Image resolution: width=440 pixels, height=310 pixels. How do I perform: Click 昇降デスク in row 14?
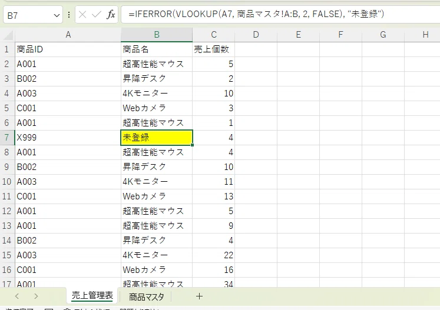click(157, 241)
